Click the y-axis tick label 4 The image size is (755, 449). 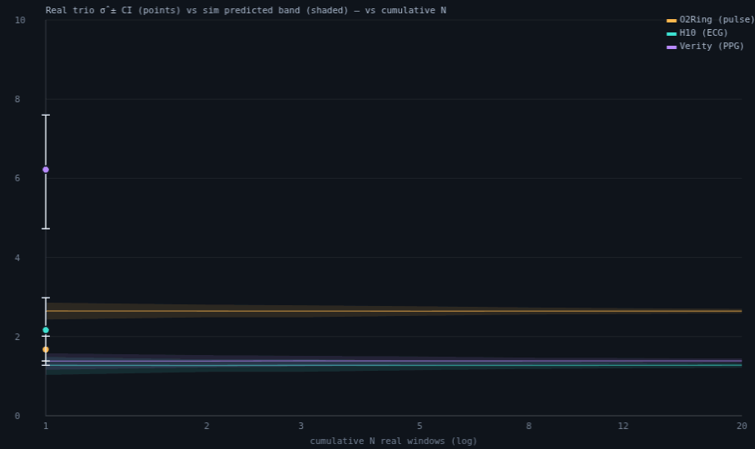coord(17,258)
